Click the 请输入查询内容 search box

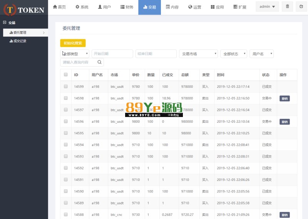(x=82, y=62)
